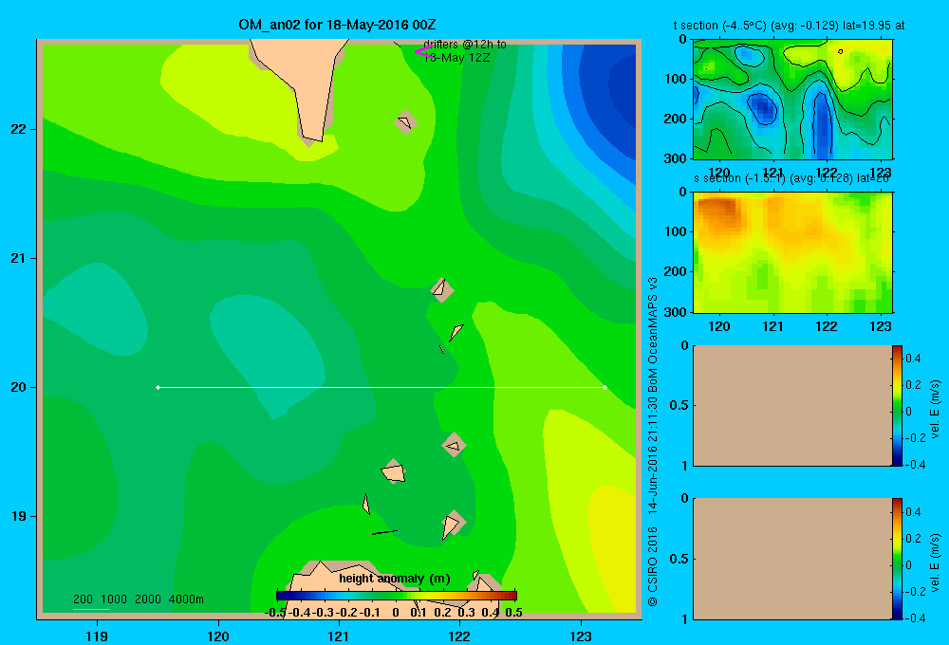Click longitude label 120 below the map
949x645 pixels.
point(218,636)
